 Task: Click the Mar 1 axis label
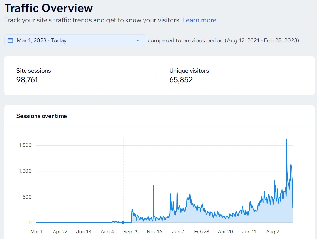pyautogui.click(x=36, y=232)
